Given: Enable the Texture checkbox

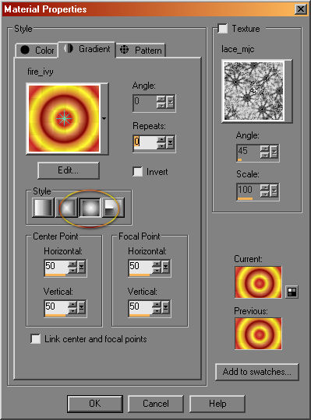Looking at the screenshot, I should point(223,29).
